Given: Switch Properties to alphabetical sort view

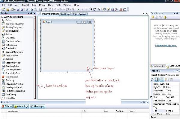Looking at the screenshot, I should 157,80.
